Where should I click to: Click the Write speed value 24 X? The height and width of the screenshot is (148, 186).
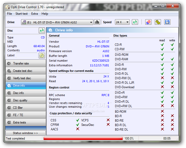(x=106, y=77)
